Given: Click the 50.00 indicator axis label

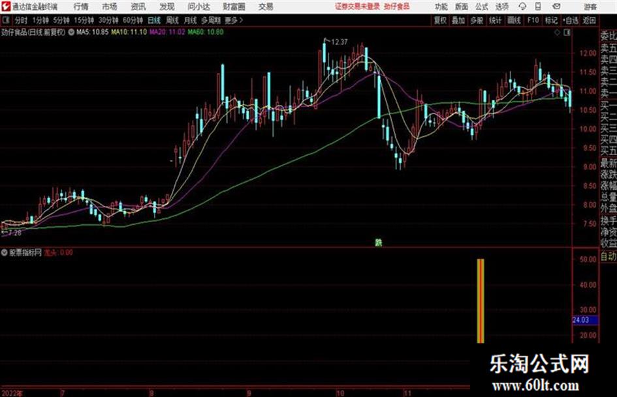Looking at the screenshot, I should click(588, 259).
